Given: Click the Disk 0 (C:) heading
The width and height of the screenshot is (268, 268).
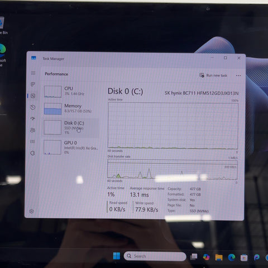Looking at the screenshot, I should [x=126, y=92].
